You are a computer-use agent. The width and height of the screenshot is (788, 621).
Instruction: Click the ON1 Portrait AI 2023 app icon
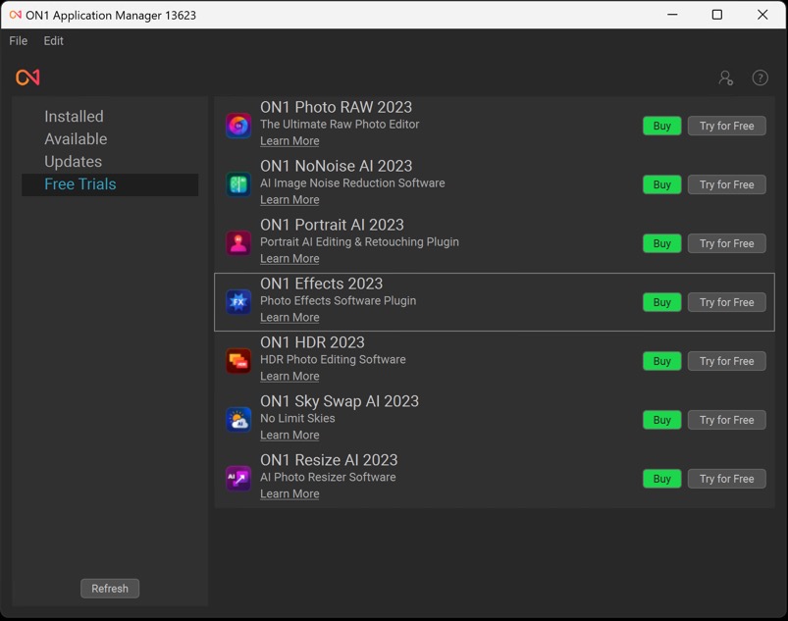[x=238, y=243]
